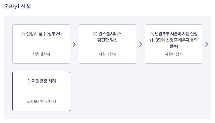Click the chevron arrow after the 신청서 접수 card
Viewport: 215px width, 123px height.
point(74,44)
